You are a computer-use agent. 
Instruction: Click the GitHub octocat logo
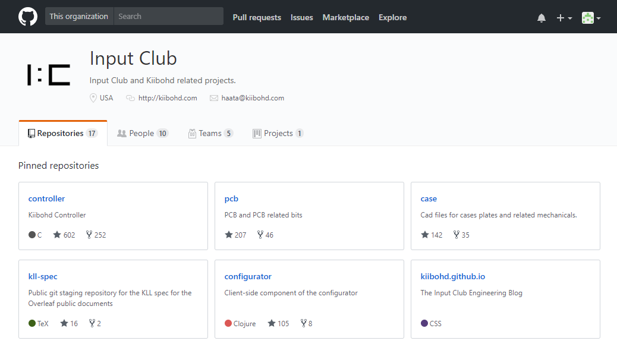(x=28, y=17)
